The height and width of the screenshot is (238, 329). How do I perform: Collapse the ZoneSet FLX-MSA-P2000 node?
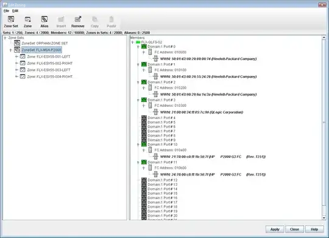(10, 50)
